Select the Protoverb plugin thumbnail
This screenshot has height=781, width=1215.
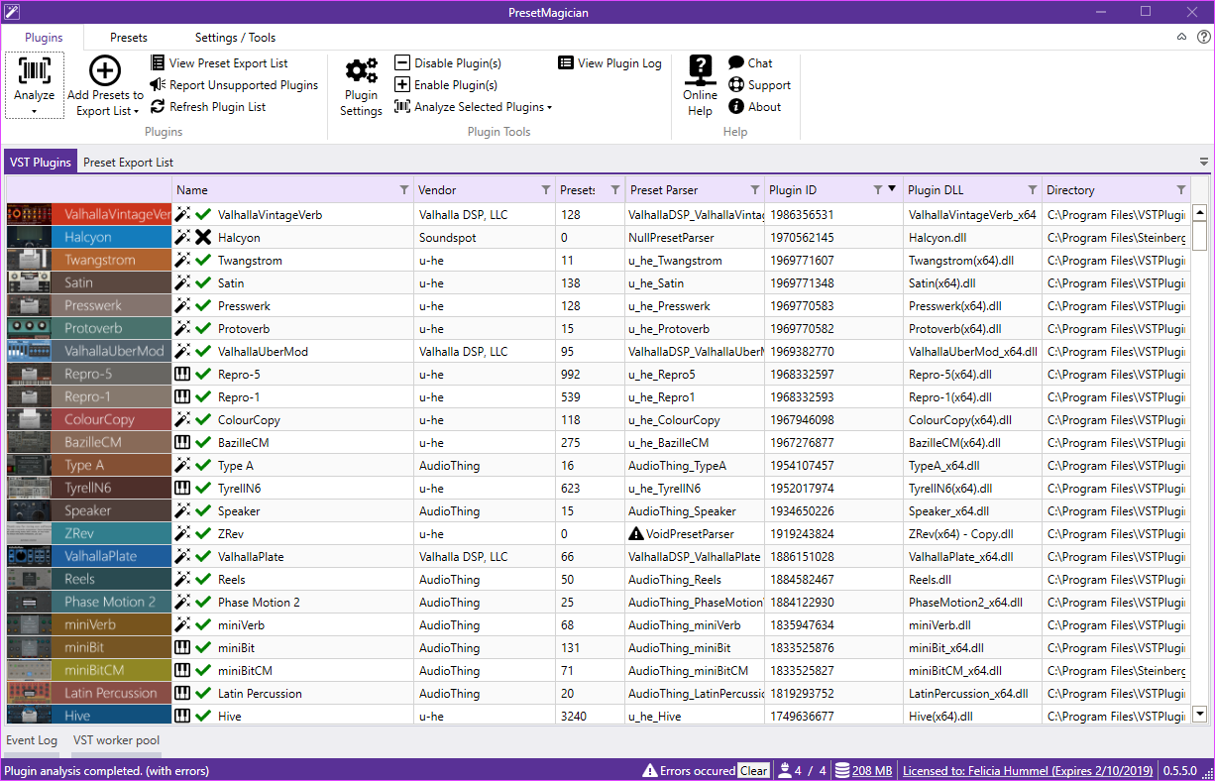(89, 329)
